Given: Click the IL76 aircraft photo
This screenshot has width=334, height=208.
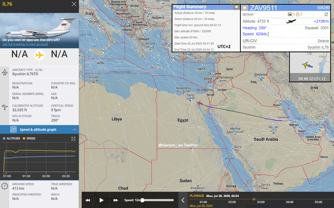Looking at the screenshot, I should coord(39,30).
